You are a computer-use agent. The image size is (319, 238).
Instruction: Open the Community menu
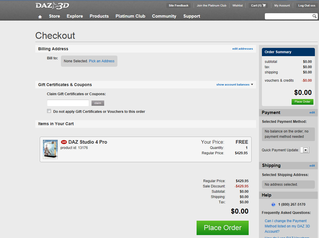pos(164,16)
